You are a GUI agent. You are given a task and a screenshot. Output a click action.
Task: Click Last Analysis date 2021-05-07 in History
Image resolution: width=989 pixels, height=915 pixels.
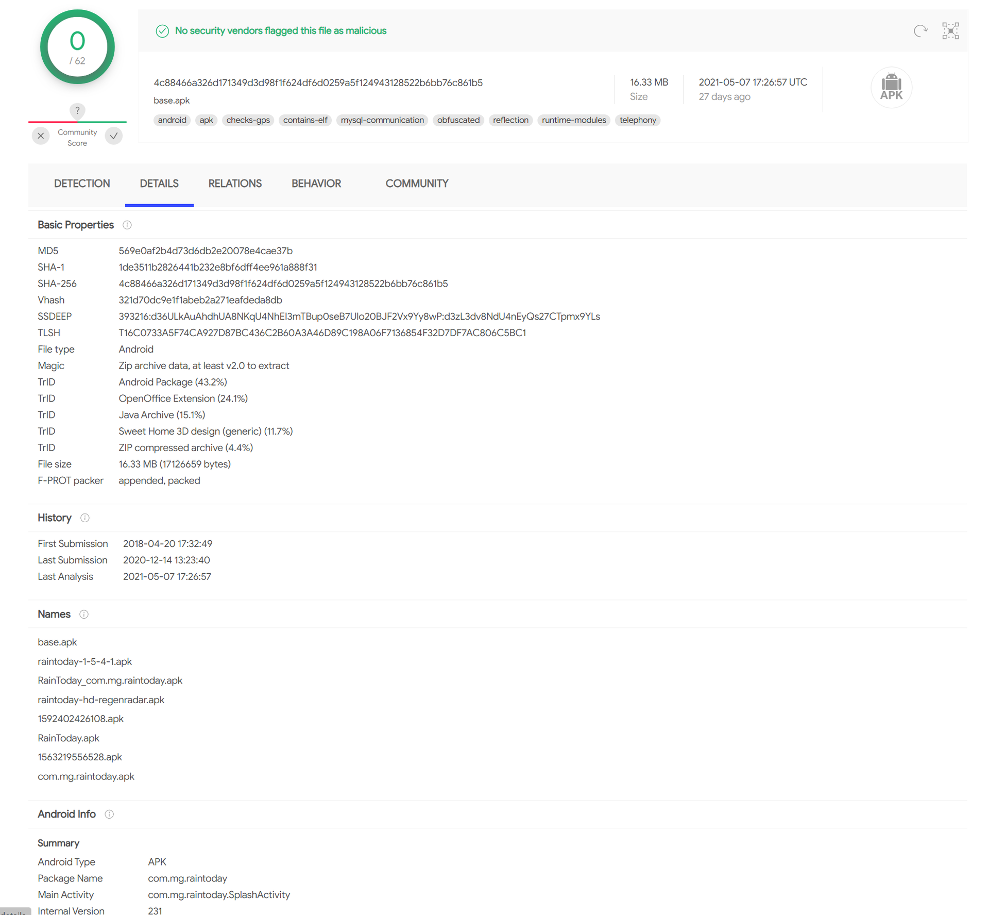pos(167,577)
